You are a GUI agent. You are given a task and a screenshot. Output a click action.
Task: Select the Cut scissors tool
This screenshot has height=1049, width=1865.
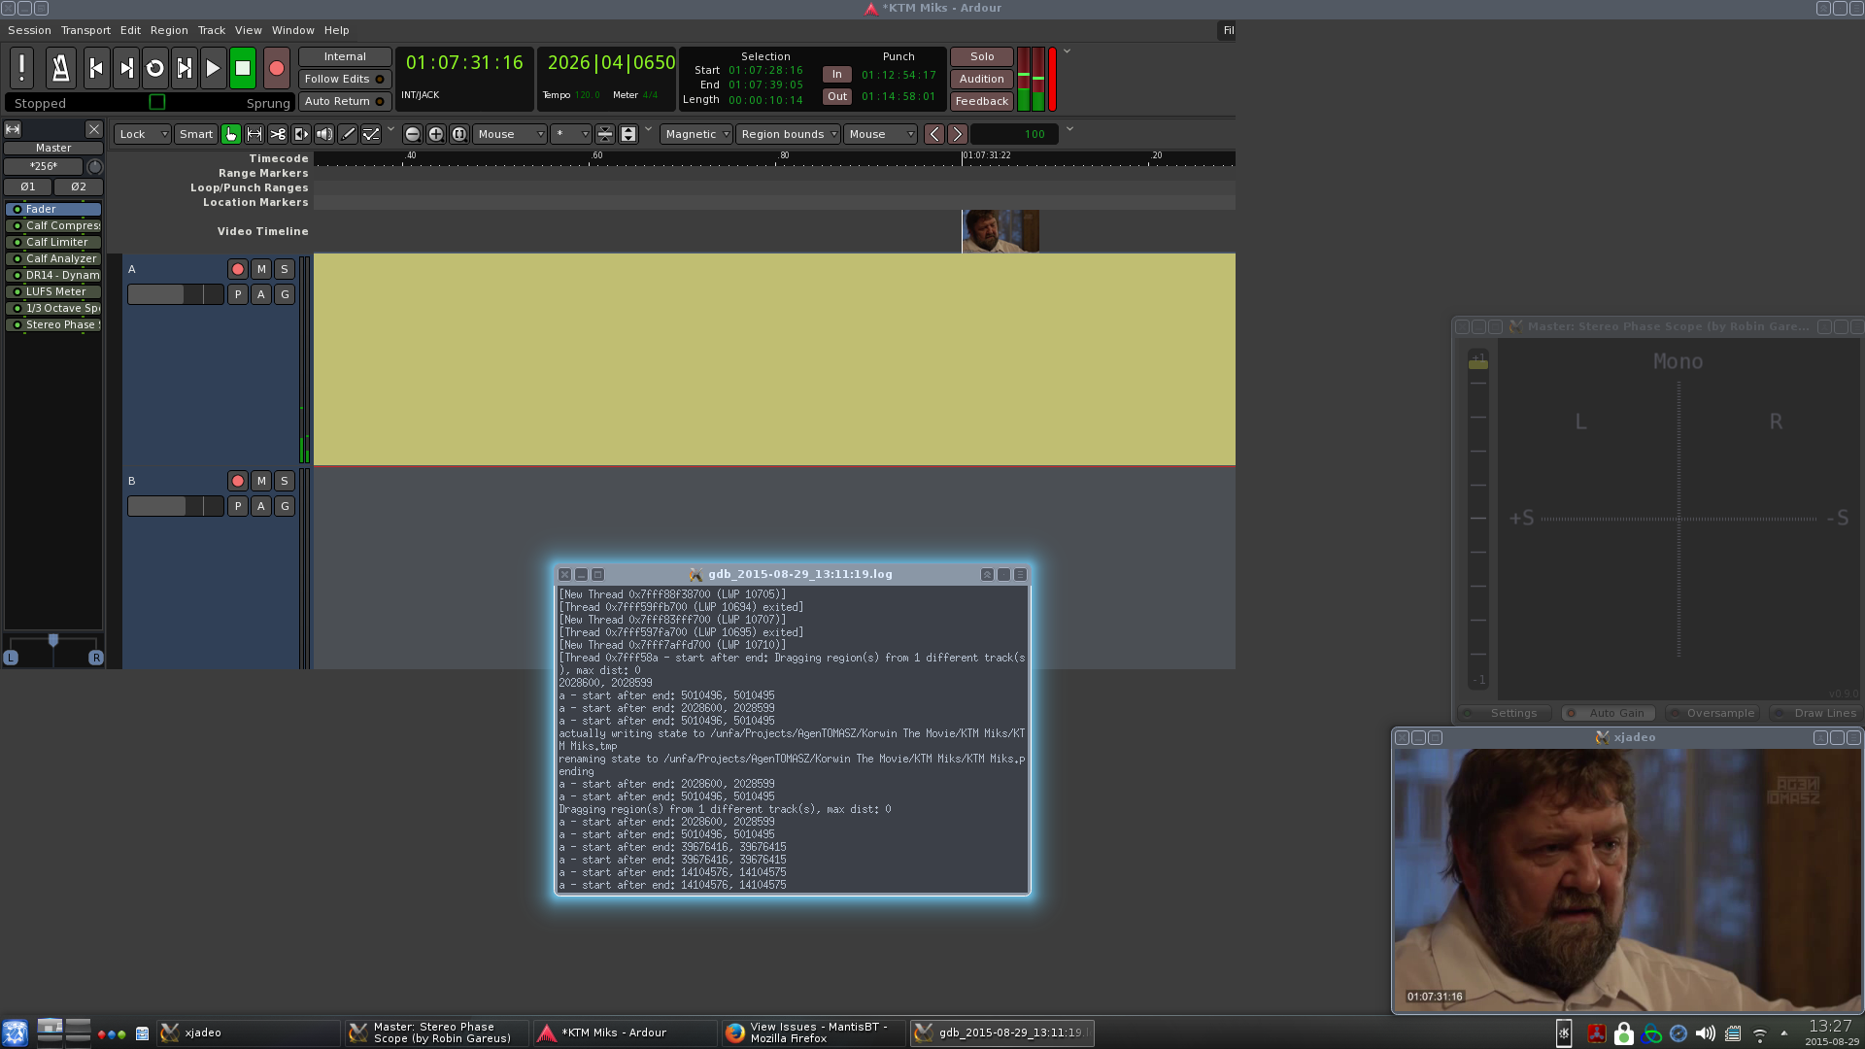(x=278, y=134)
